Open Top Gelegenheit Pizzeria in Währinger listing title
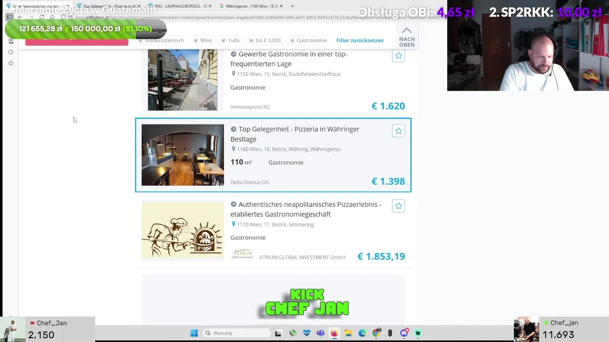 [295, 134]
